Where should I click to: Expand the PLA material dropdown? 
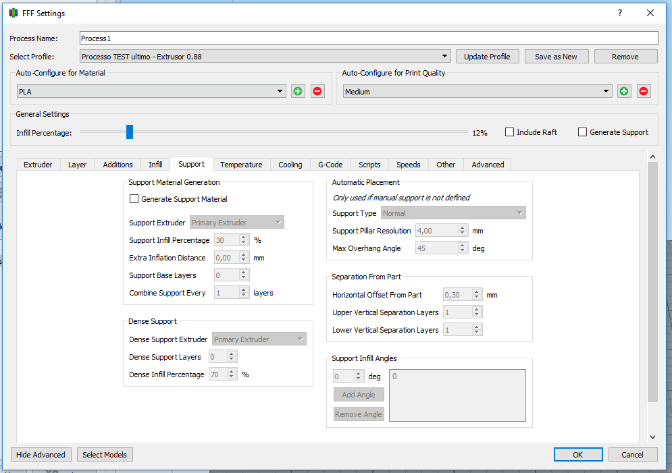[x=151, y=91]
